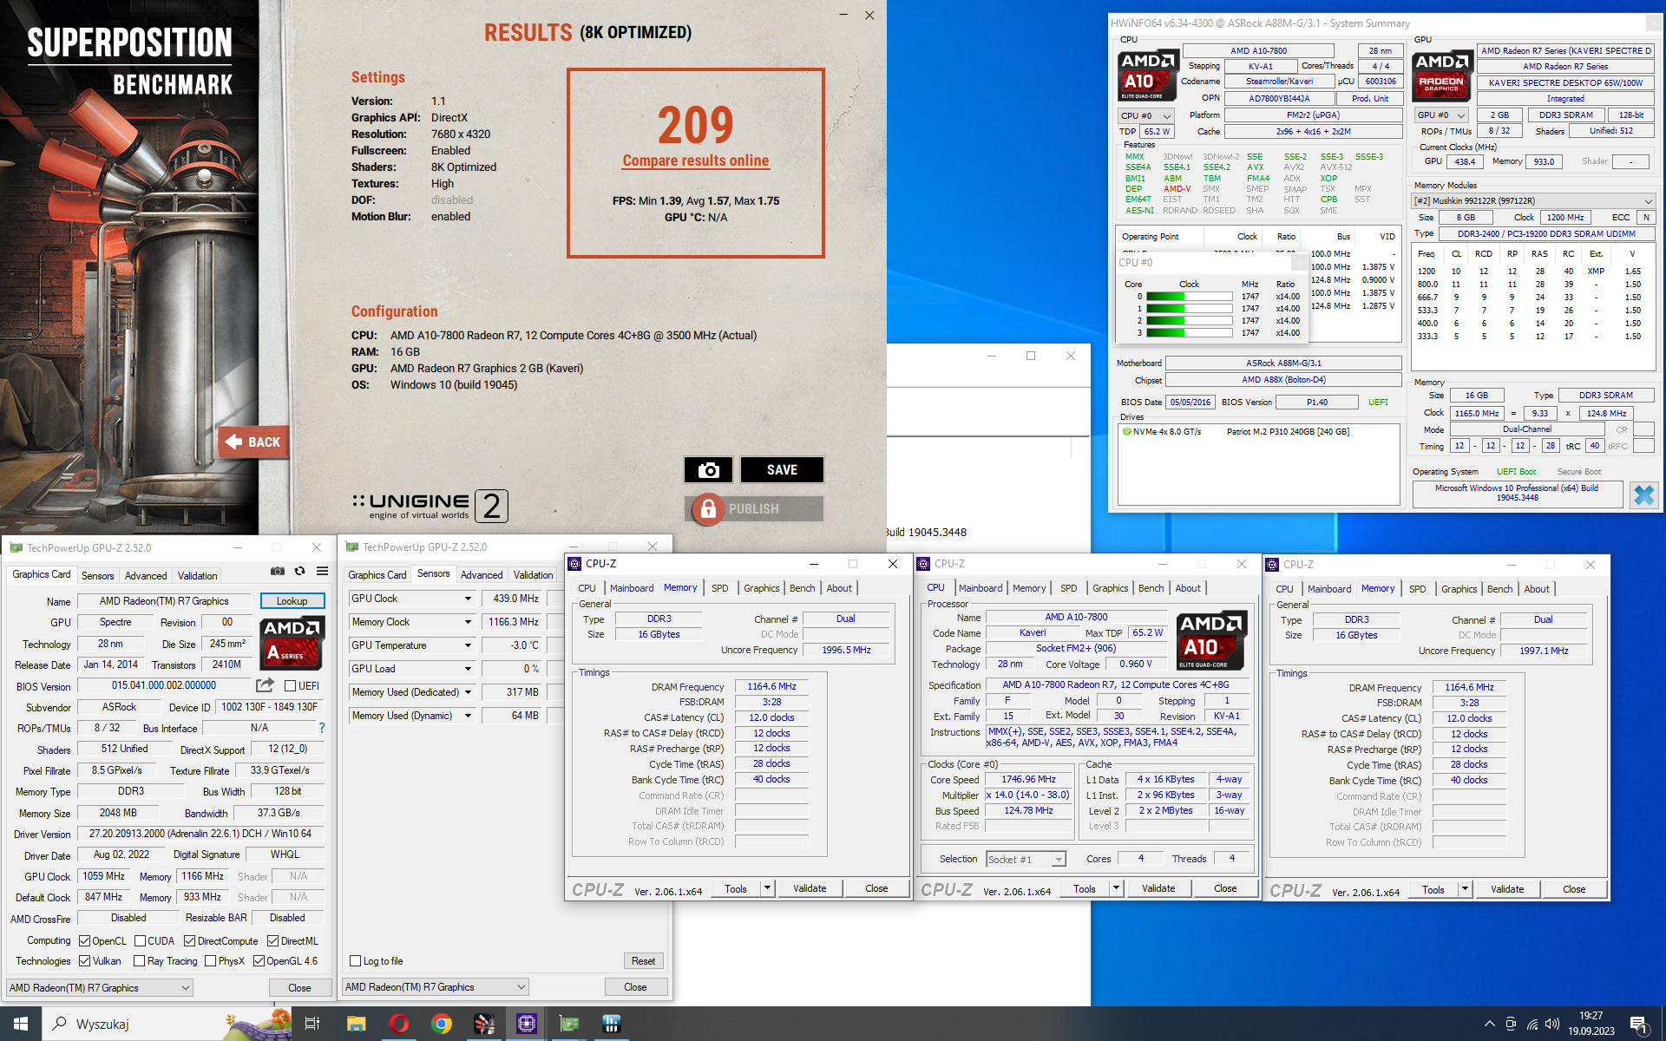Toggle the DirectML checkbox
The height and width of the screenshot is (1041, 1666).
point(272,940)
